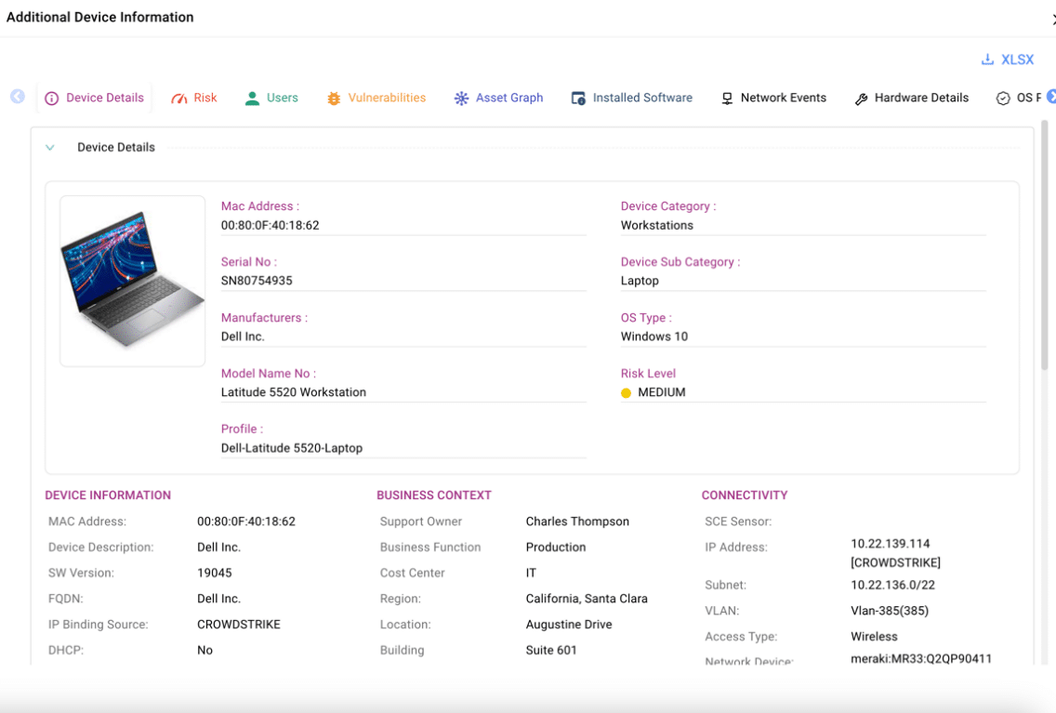Click the XLSX download icon

[x=987, y=59]
